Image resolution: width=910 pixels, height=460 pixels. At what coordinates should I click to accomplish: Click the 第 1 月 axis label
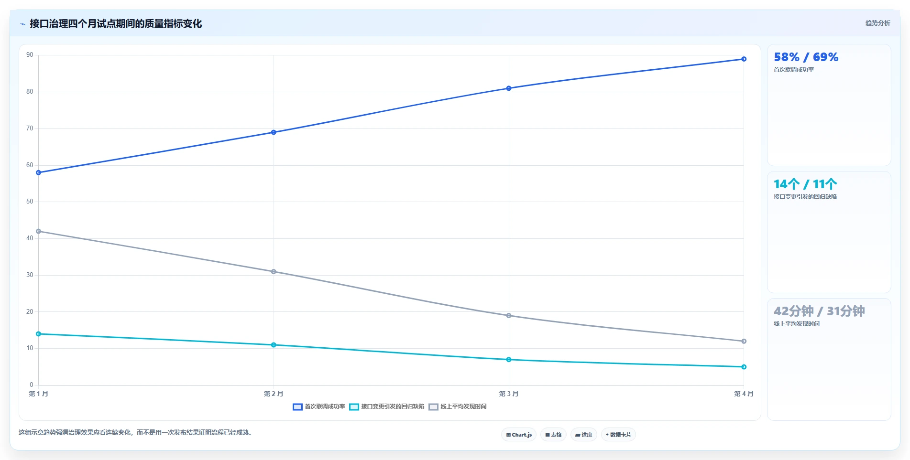(39, 394)
